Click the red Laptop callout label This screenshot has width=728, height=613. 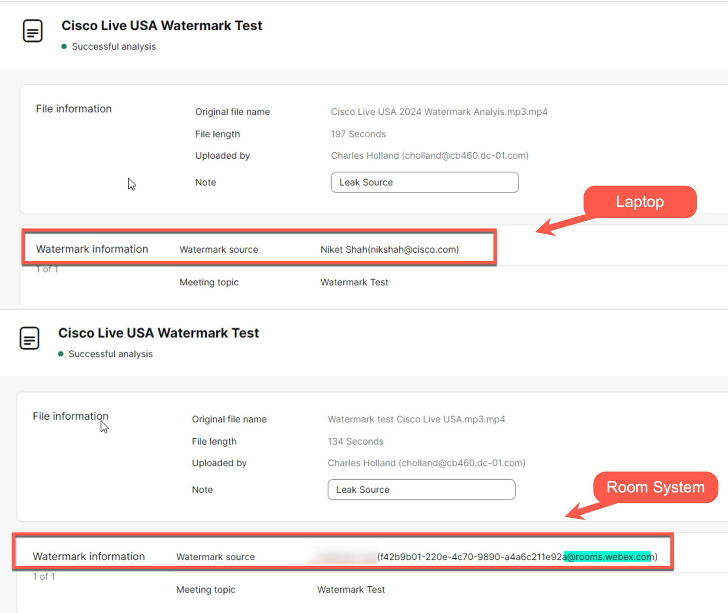[640, 202]
